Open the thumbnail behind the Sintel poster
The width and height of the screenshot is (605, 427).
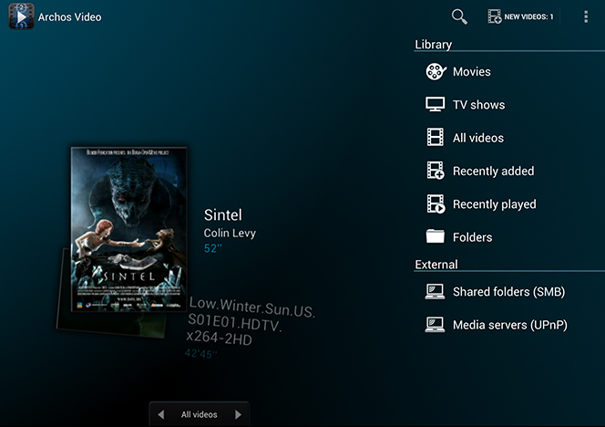coord(112,324)
